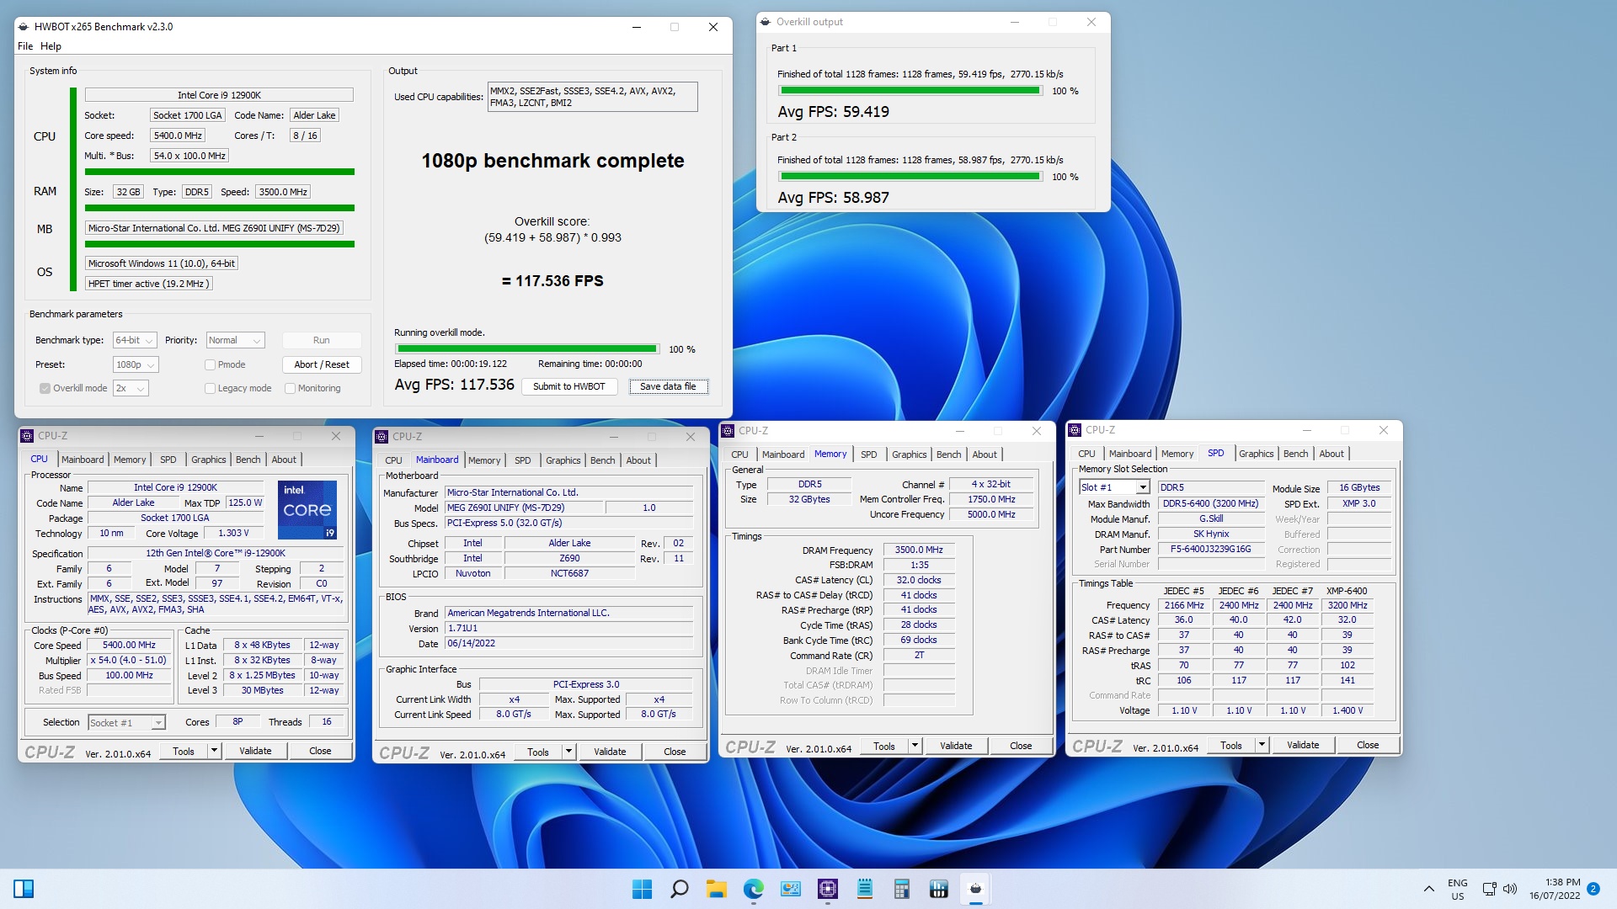Enable the Legacy mode checkbox
The image size is (1617, 909).
click(210, 388)
